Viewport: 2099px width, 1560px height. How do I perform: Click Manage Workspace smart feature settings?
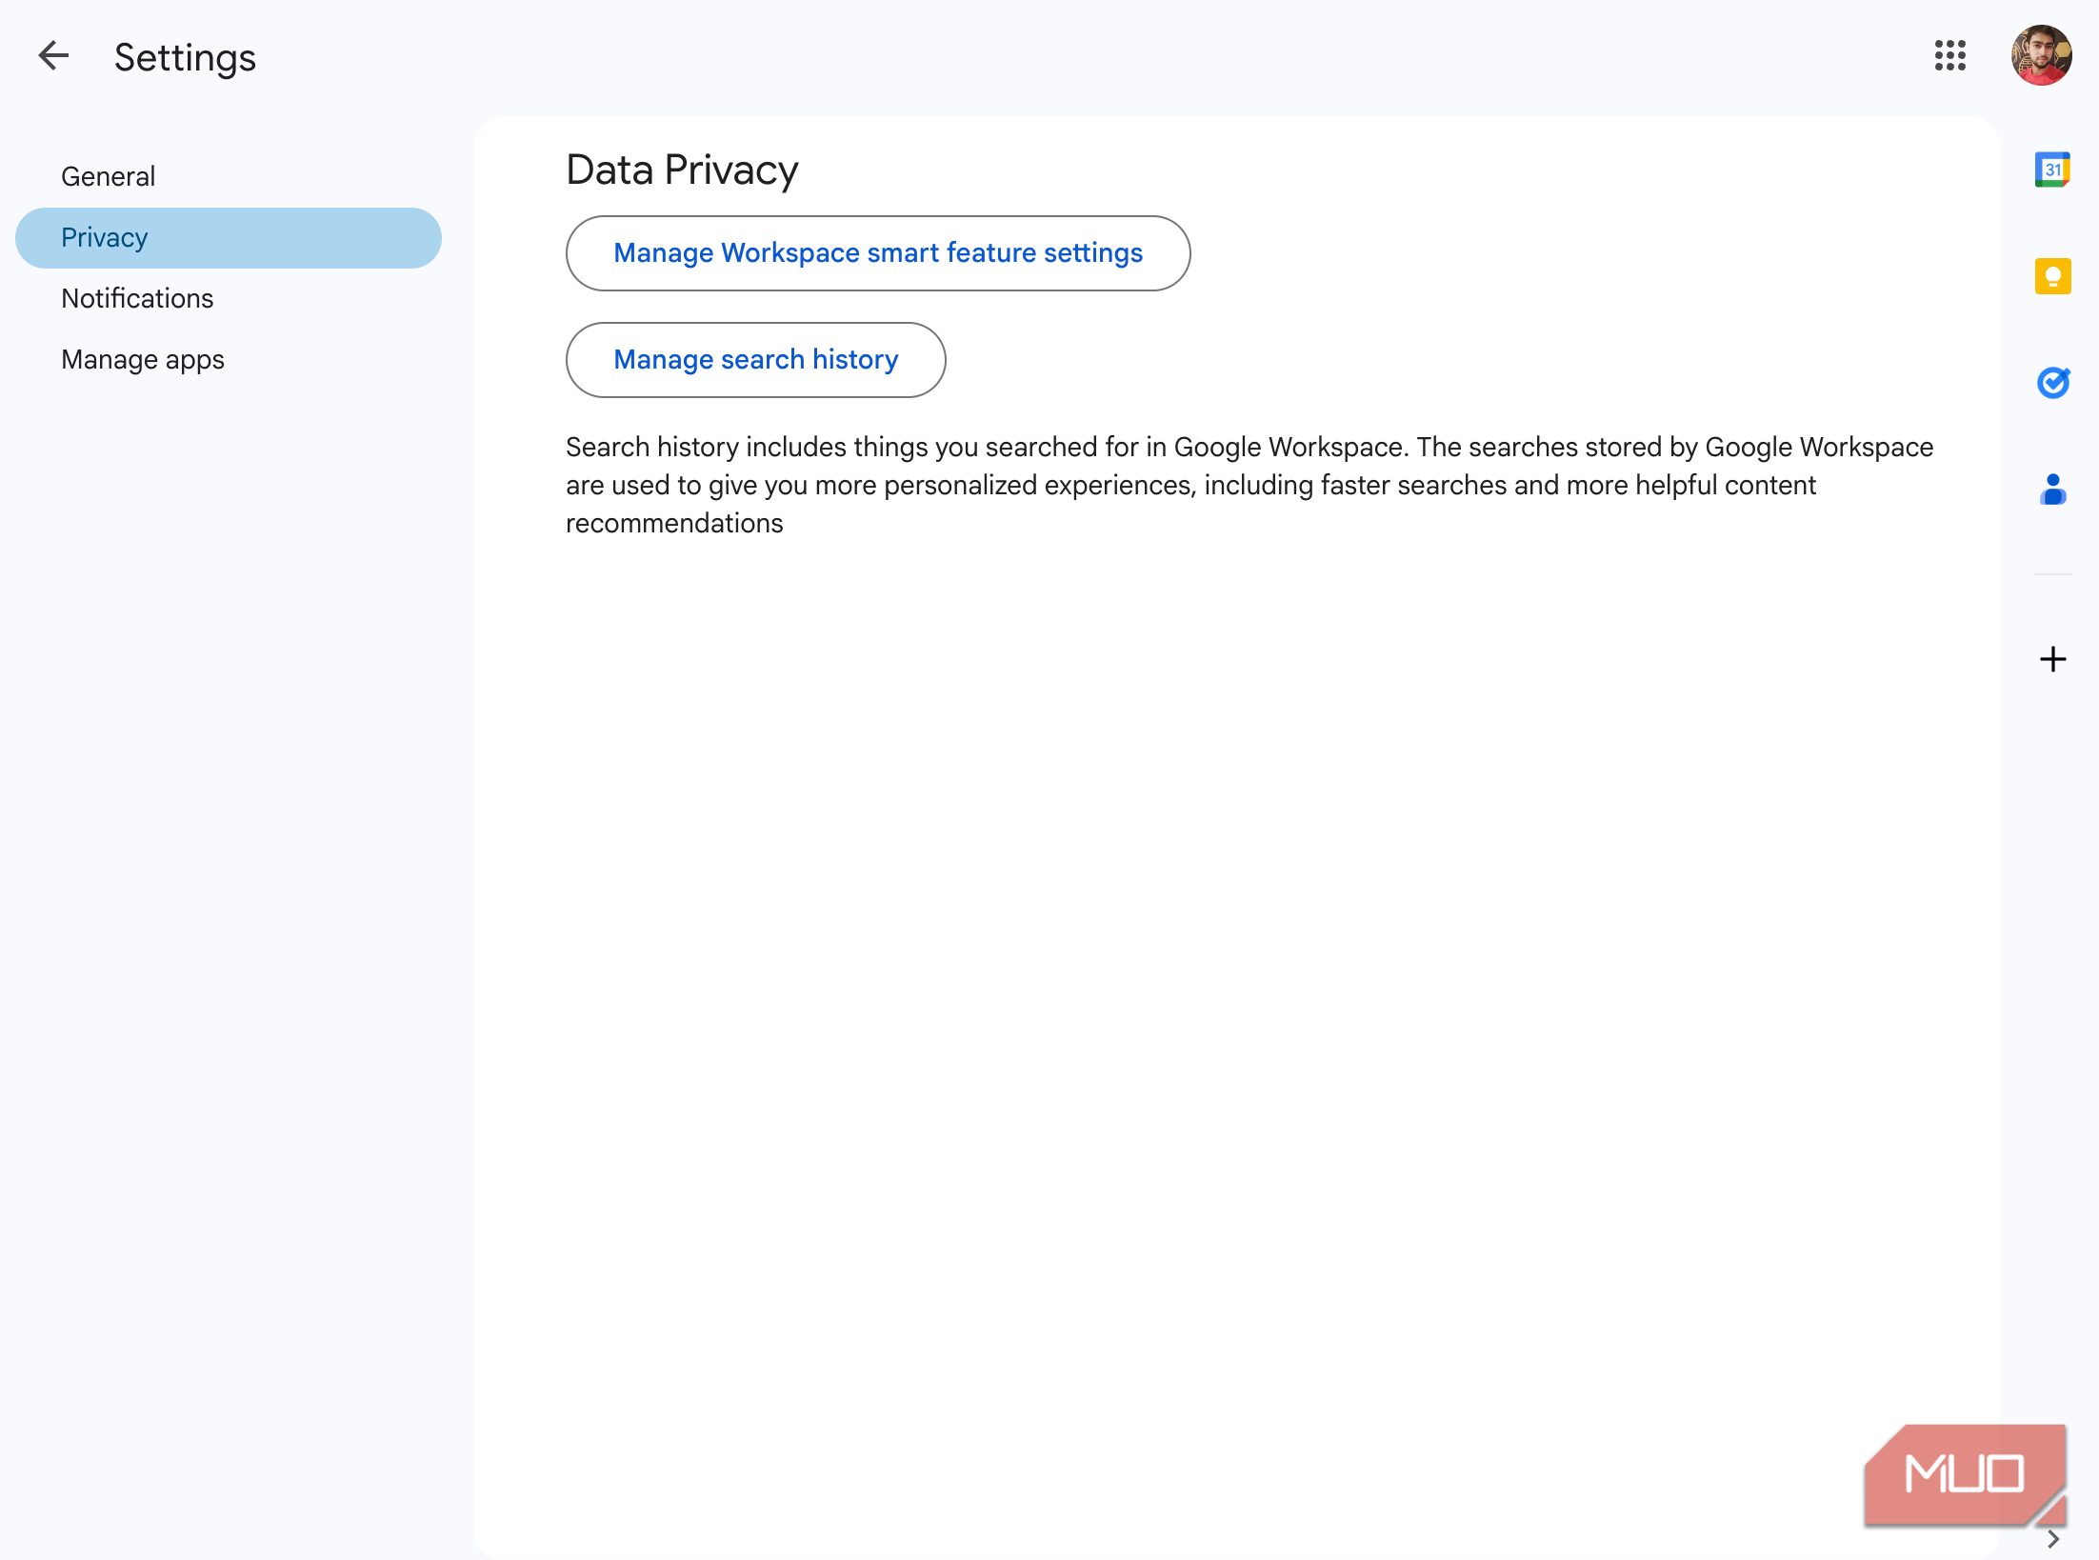pos(878,253)
